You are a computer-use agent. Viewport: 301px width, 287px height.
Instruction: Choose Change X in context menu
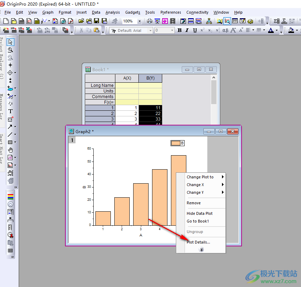195,185
